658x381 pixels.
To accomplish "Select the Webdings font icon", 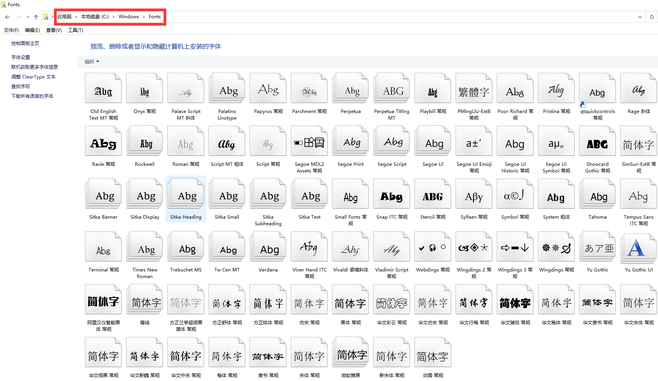I will pos(433,247).
